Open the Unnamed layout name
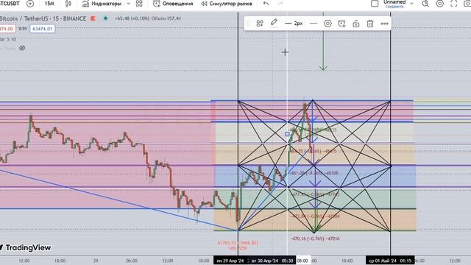The image size is (471, 265). click(394, 2)
